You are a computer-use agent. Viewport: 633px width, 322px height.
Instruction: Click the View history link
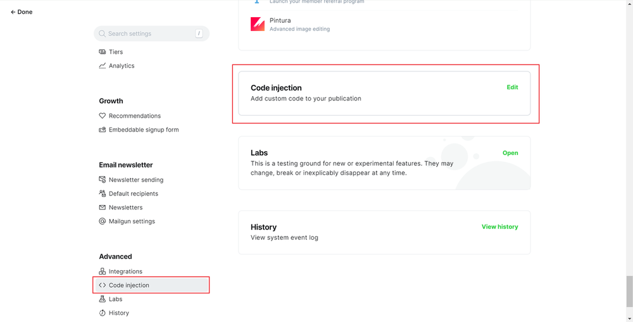[x=499, y=226]
